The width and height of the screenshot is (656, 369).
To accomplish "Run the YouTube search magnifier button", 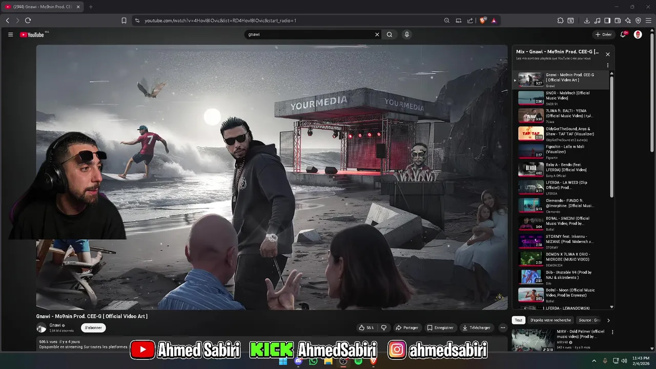I will coord(389,34).
